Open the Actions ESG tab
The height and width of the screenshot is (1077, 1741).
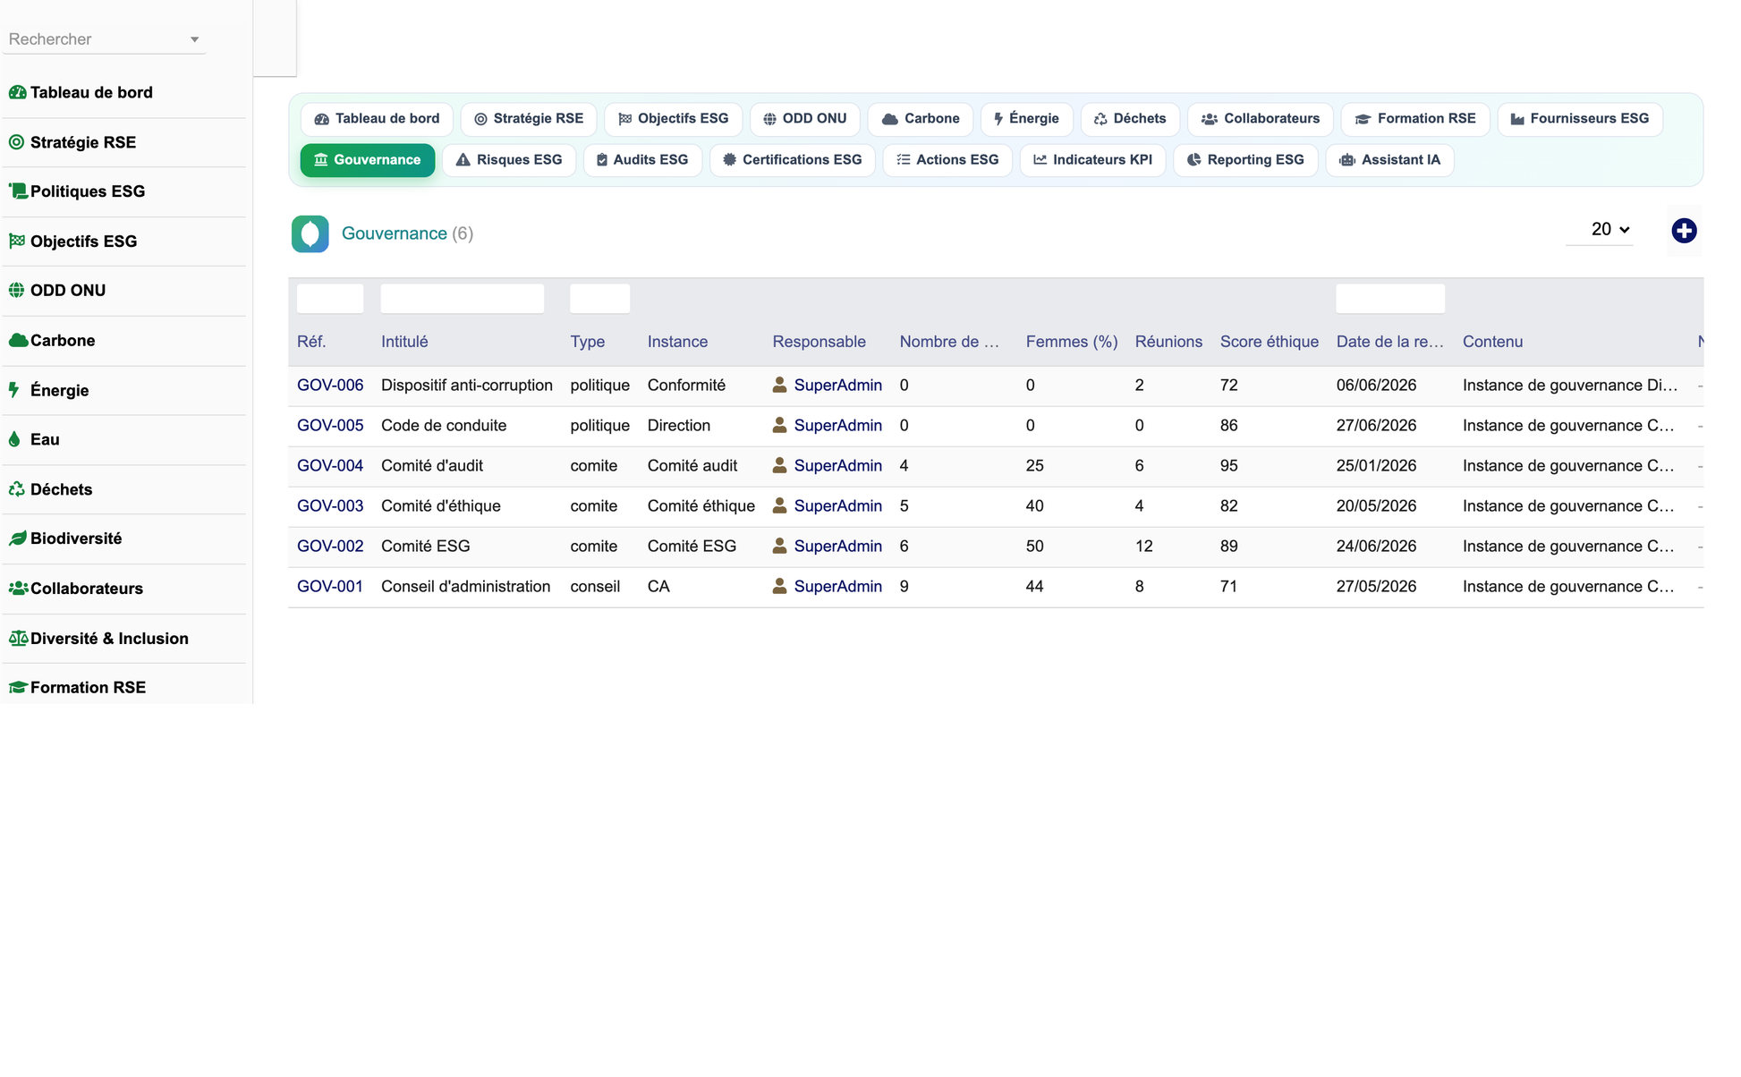coord(947,160)
